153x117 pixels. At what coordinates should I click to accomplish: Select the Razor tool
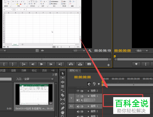click(x=63, y=95)
